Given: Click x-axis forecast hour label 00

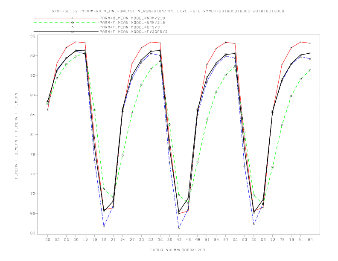Looking at the screenshot, I should click(x=48, y=240).
